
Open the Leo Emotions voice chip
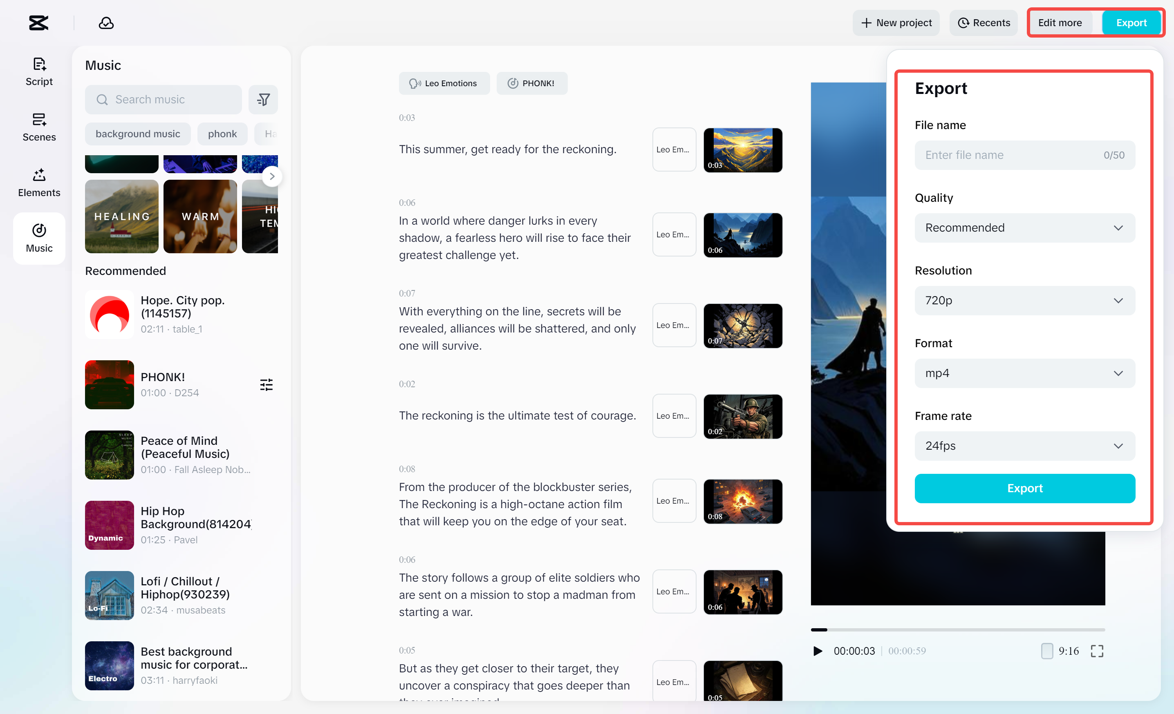coord(444,83)
